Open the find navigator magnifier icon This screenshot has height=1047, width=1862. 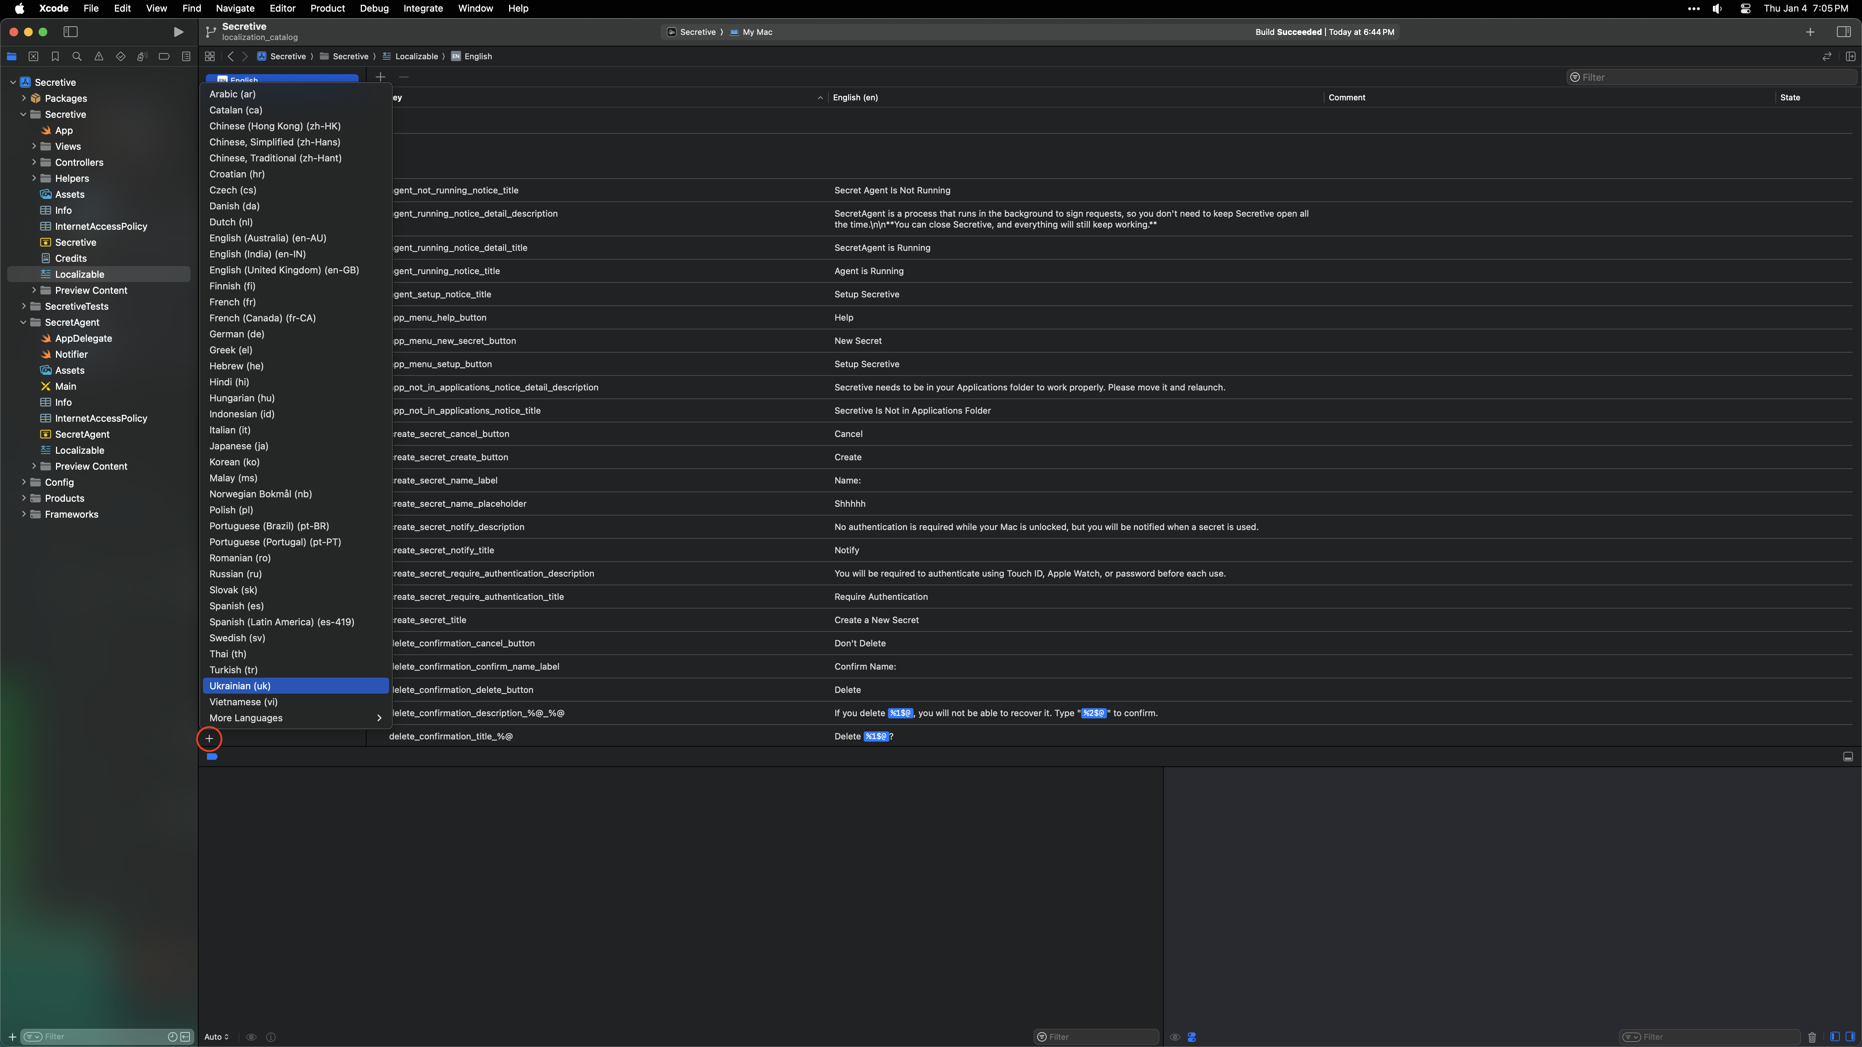tap(77, 56)
